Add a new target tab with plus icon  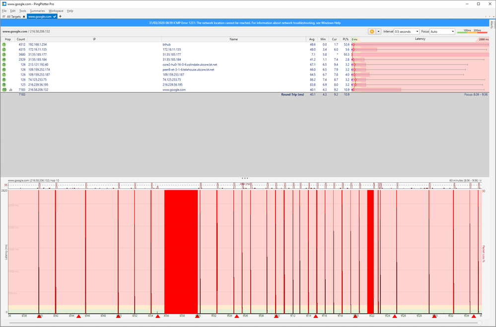point(60,16)
